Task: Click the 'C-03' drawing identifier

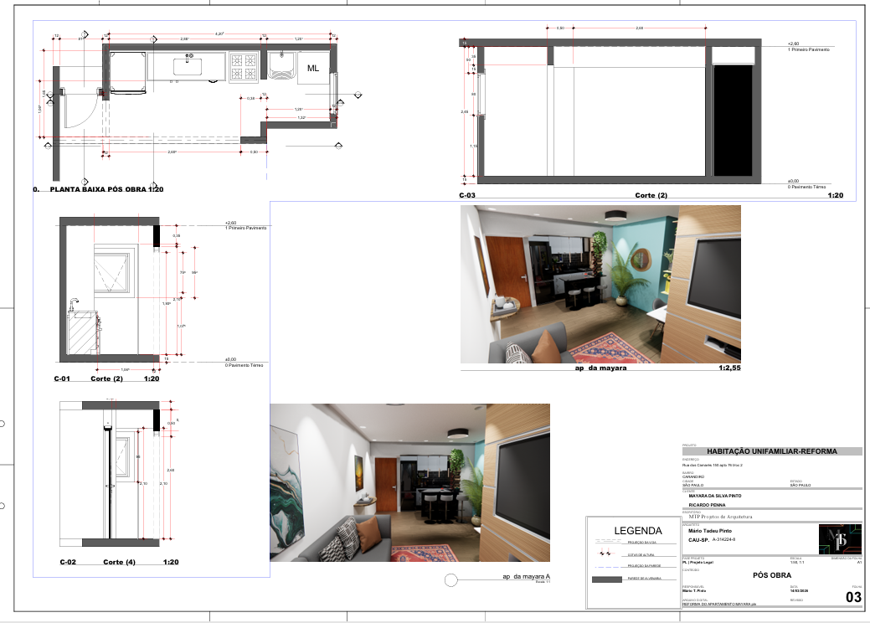Action: 467,195
